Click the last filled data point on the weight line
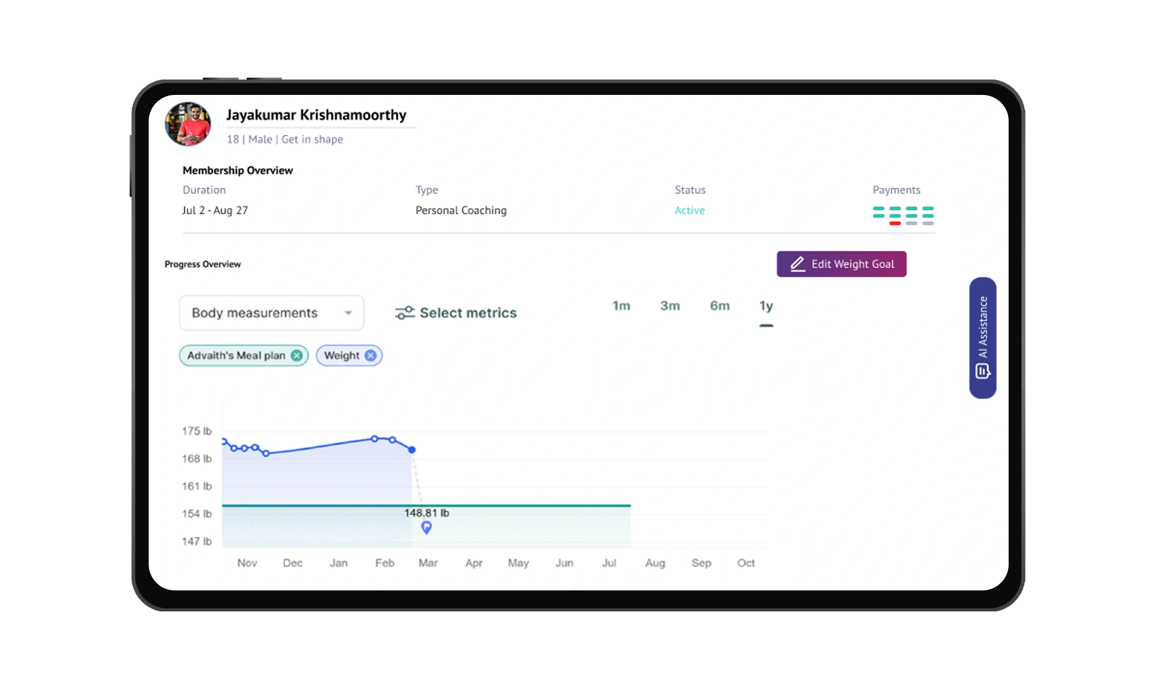The width and height of the screenshot is (1155, 689). (x=412, y=449)
